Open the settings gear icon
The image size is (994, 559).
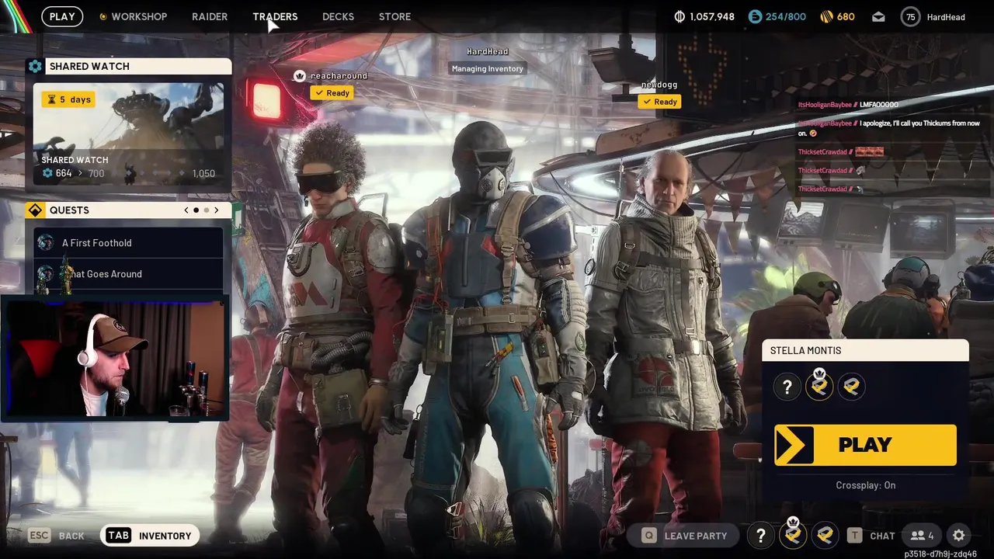coord(959,536)
